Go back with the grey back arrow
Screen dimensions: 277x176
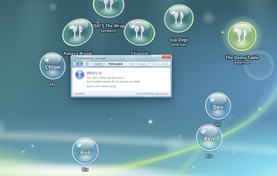click(75, 64)
